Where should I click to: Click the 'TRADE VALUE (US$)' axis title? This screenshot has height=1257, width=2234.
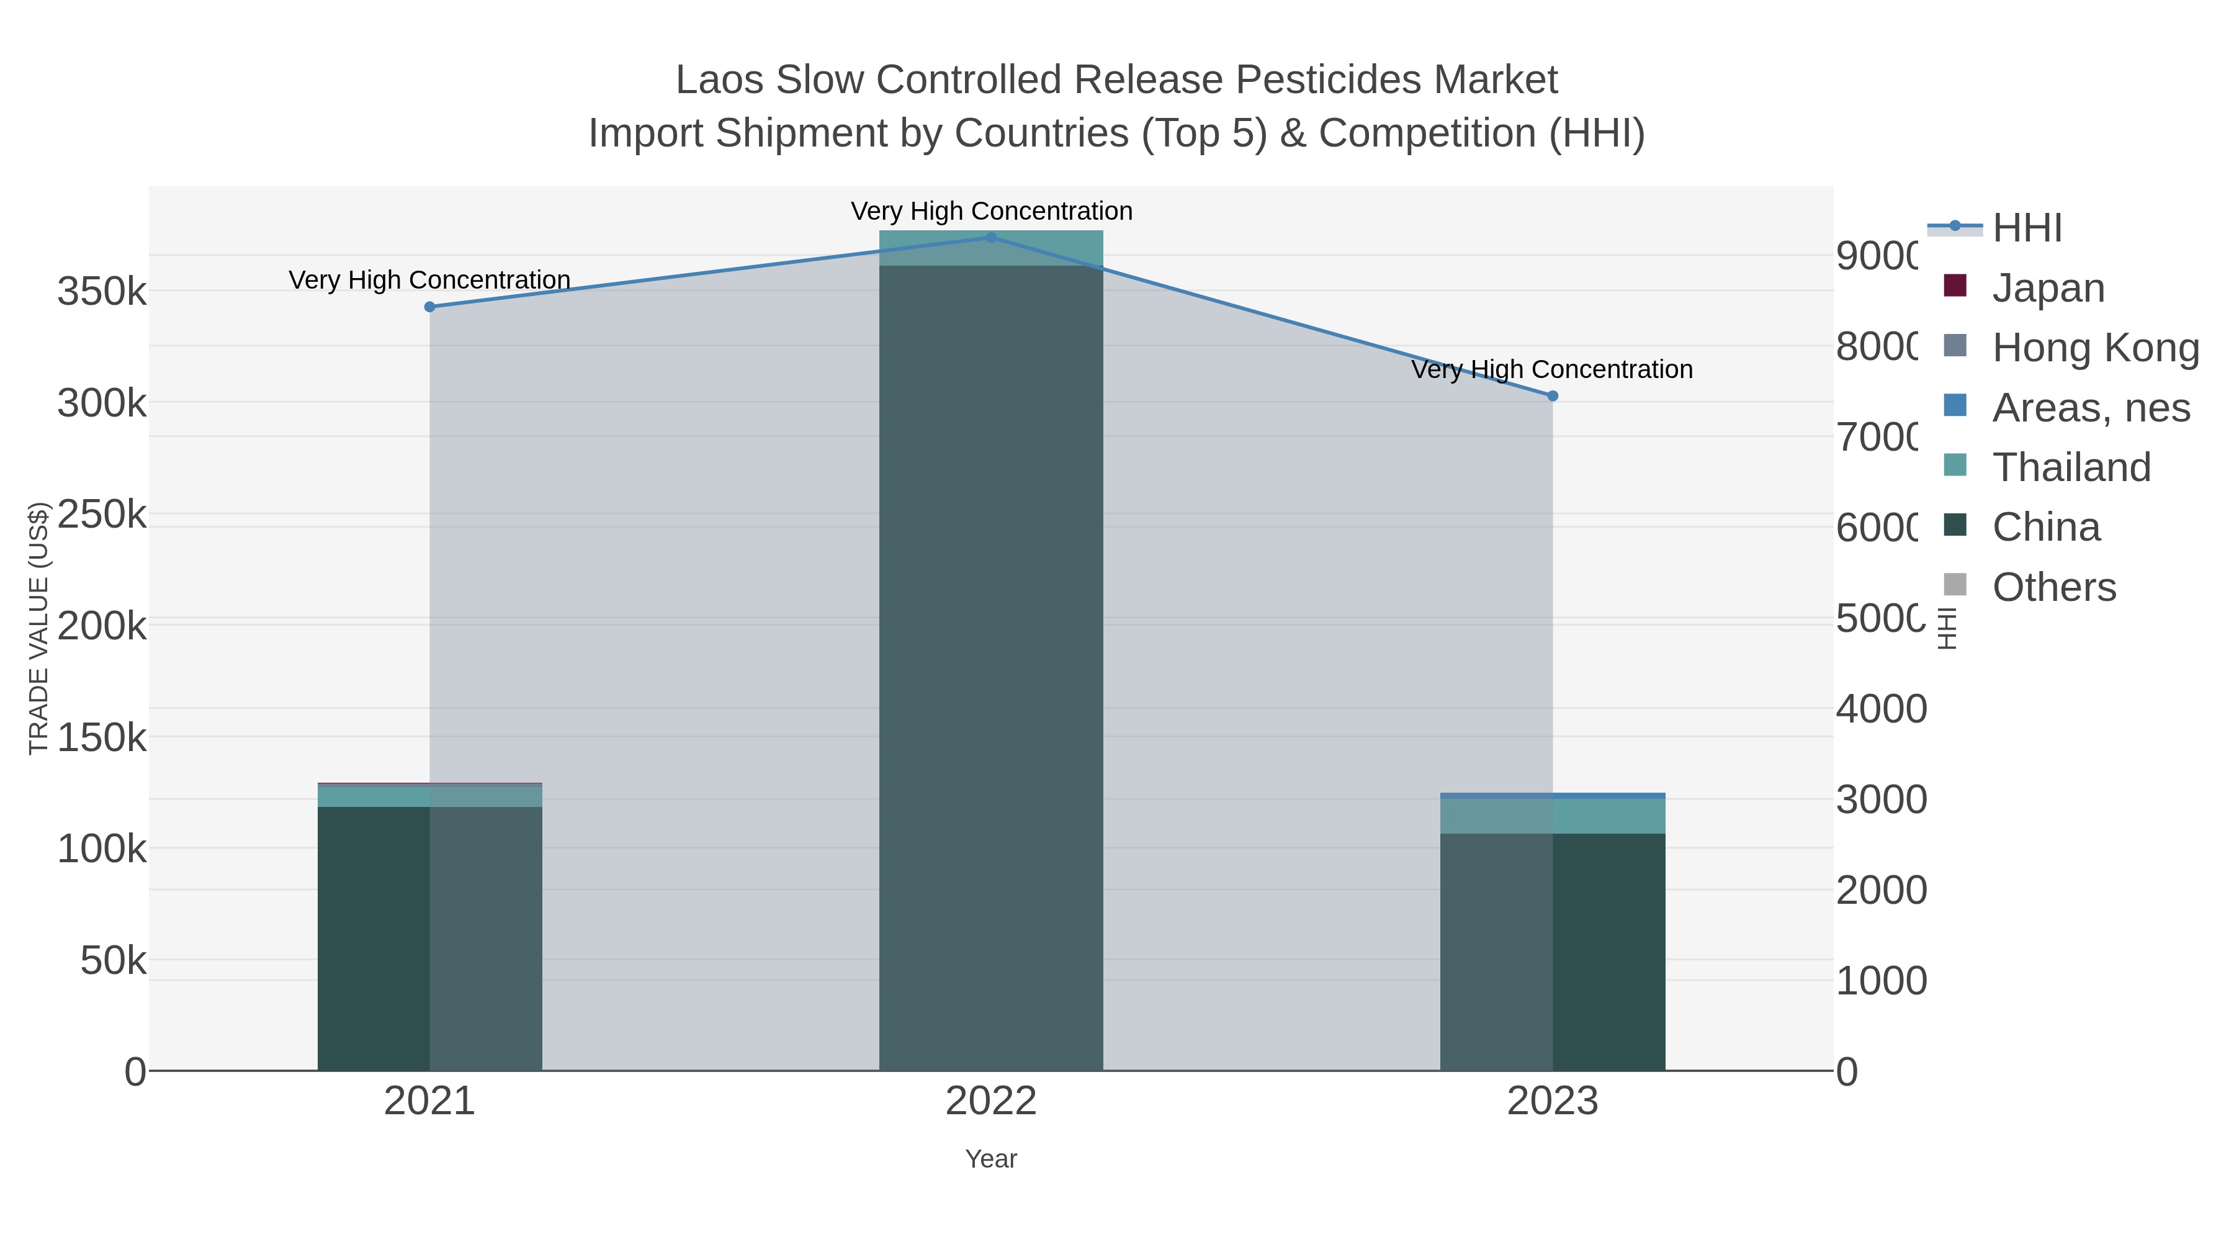pyautogui.click(x=39, y=628)
